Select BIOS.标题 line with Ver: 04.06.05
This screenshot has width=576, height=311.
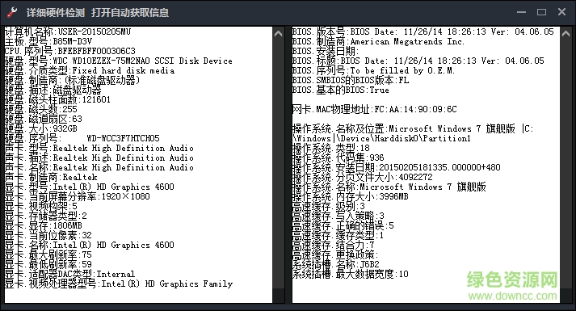[418, 61]
